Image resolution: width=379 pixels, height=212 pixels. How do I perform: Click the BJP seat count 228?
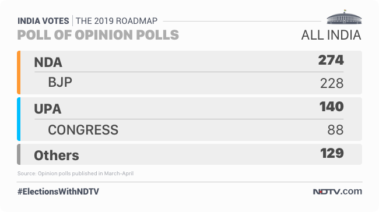pyautogui.click(x=332, y=83)
